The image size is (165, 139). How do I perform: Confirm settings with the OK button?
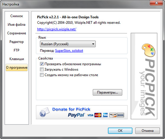[120, 131]
